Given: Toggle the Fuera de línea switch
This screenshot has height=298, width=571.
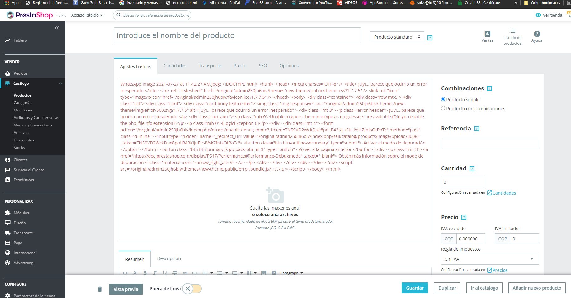Looking at the screenshot, I should point(192,289).
